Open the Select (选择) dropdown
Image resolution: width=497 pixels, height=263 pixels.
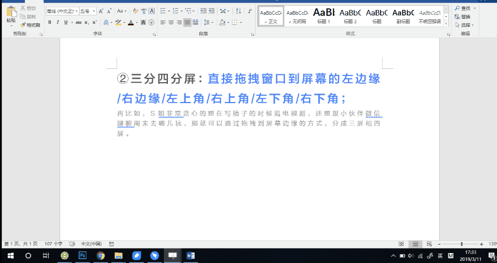pyautogui.click(x=464, y=25)
